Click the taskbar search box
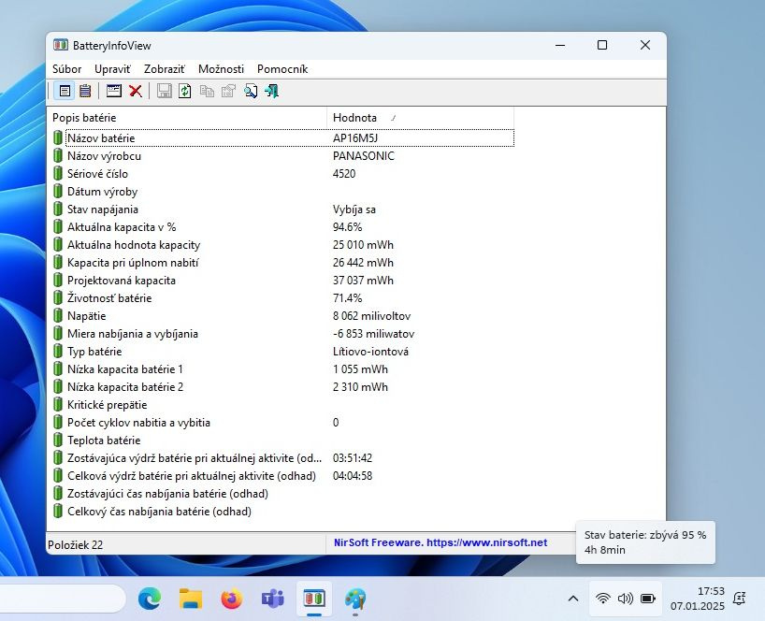The width and height of the screenshot is (765, 621). tap(63, 599)
